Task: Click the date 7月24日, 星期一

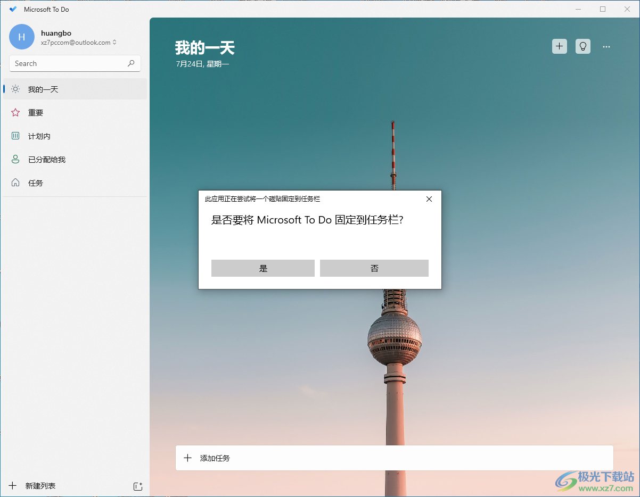Action: pyautogui.click(x=202, y=64)
